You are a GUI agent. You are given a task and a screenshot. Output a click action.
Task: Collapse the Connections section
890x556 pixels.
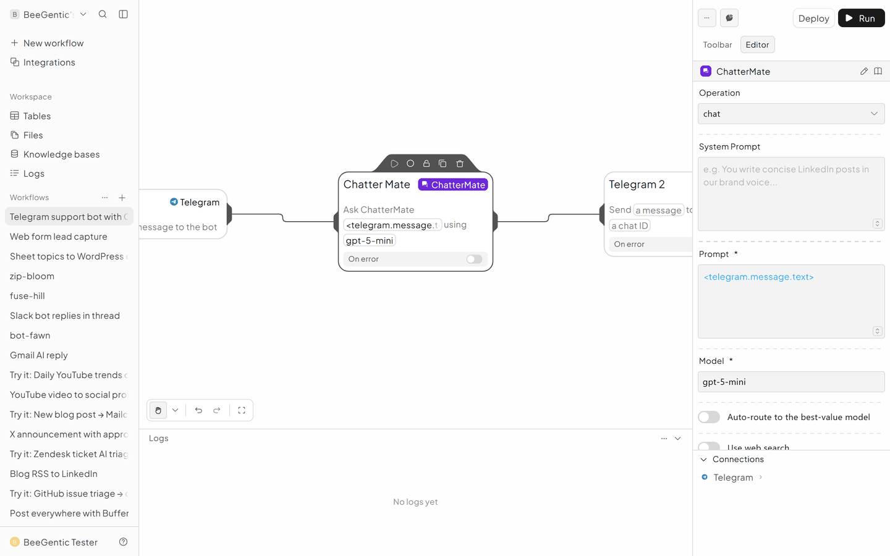click(703, 459)
